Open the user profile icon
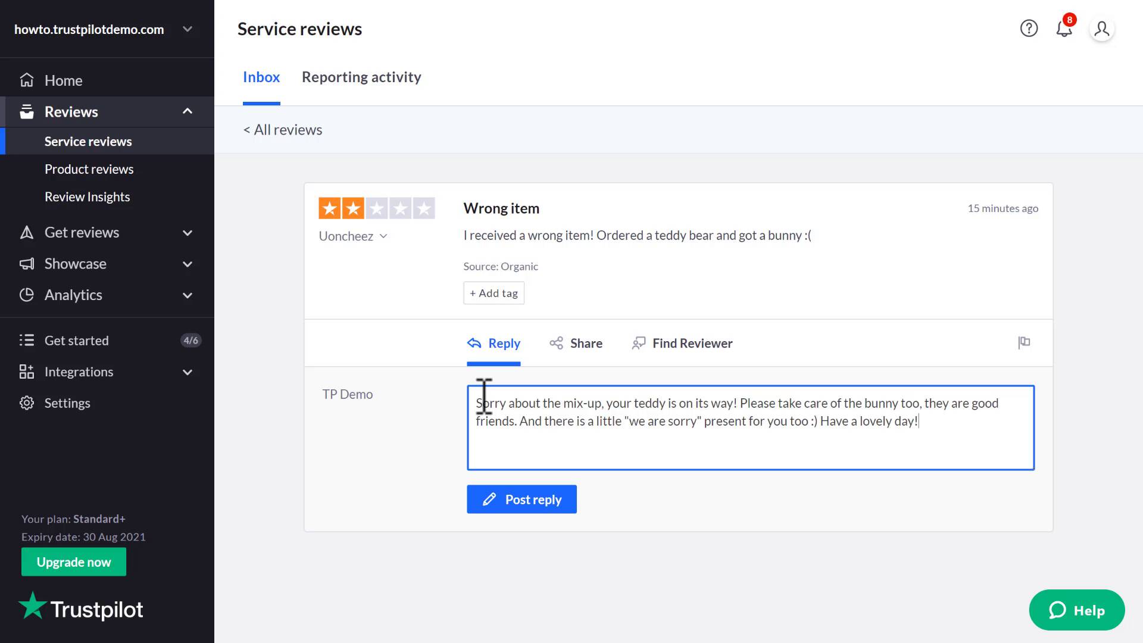This screenshot has width=1143, height=643. [x=1101, y=29]
